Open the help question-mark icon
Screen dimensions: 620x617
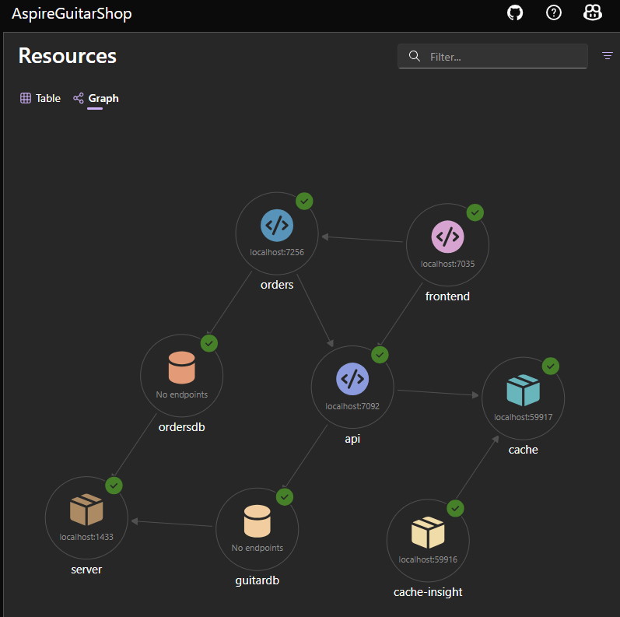pos(554,13)
